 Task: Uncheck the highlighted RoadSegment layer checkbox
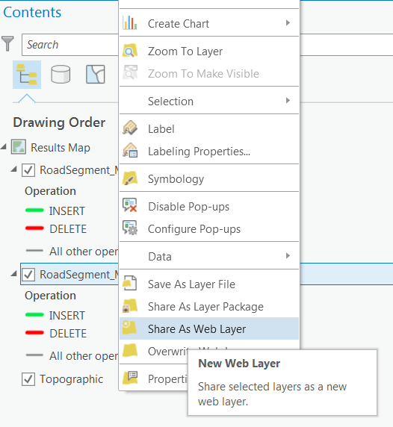coord(28,275)
